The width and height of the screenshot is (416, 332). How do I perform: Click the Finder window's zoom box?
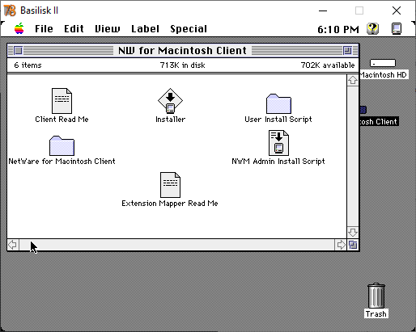tap(347, 50)
